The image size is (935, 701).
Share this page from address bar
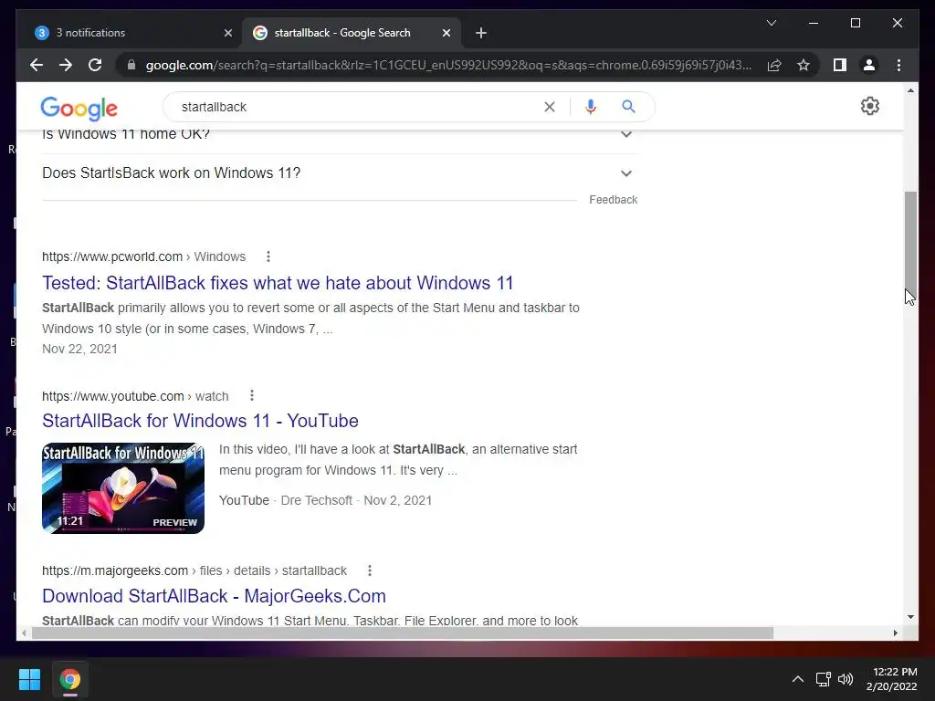click(774, 65)
